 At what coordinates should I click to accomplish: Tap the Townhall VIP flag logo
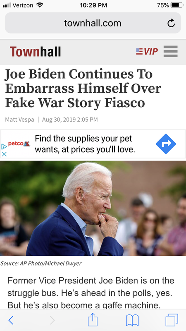[x=147, y=51]
